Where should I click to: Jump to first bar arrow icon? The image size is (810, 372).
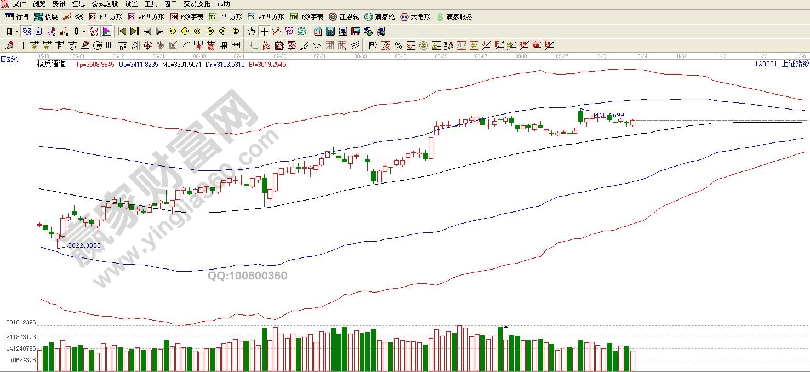pos(122,31)
